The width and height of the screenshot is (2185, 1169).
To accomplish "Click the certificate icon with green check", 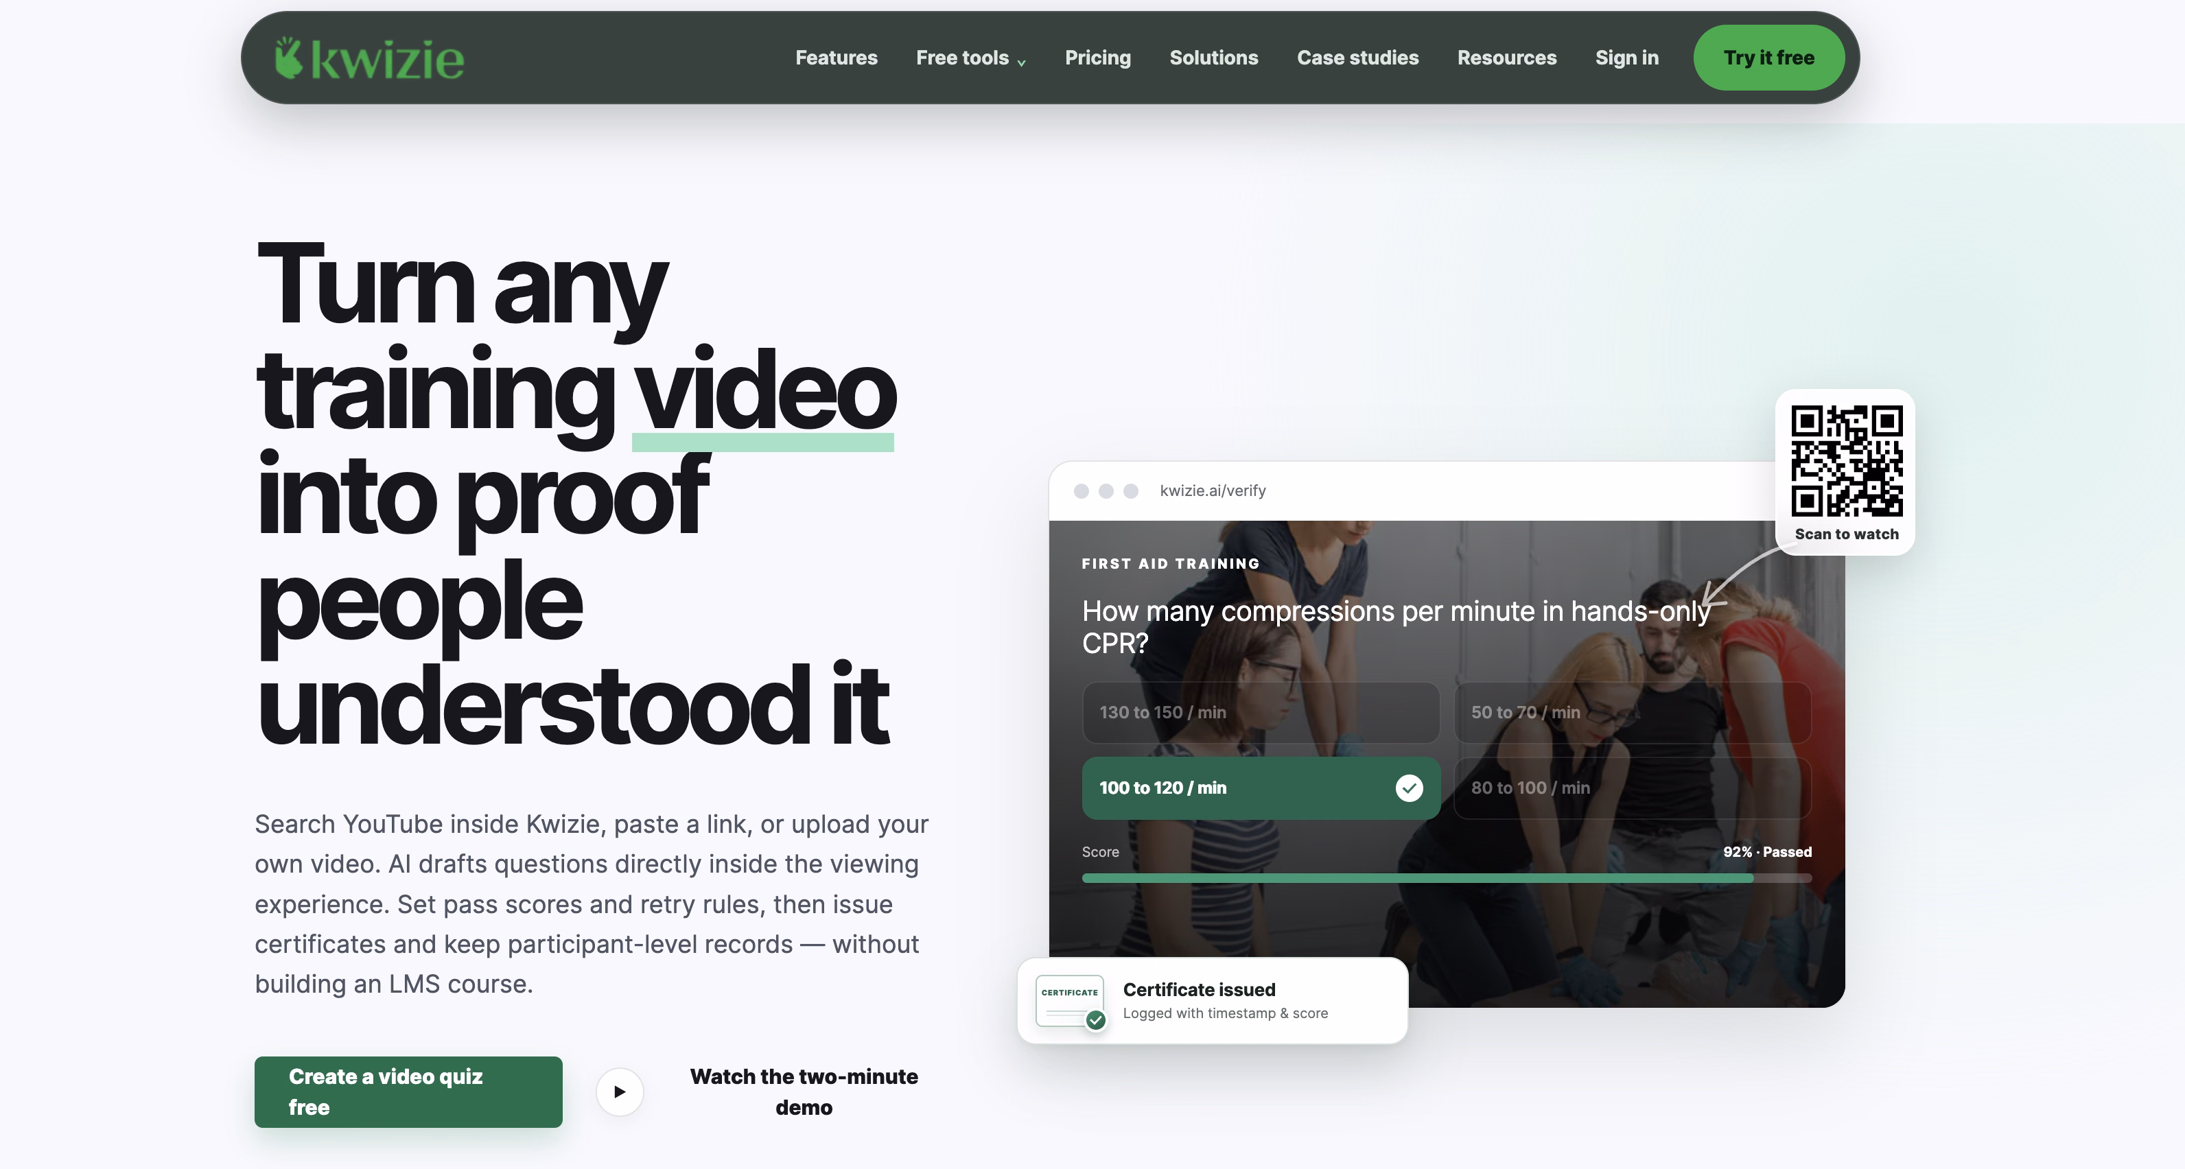I will [1071, 1002].
